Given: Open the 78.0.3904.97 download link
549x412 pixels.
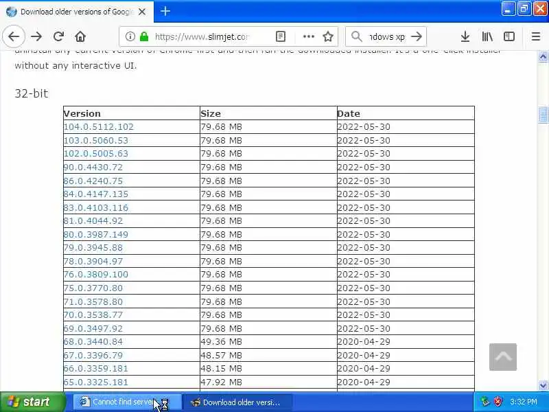Looking at the screenshot, I should (x=93, y=262).
